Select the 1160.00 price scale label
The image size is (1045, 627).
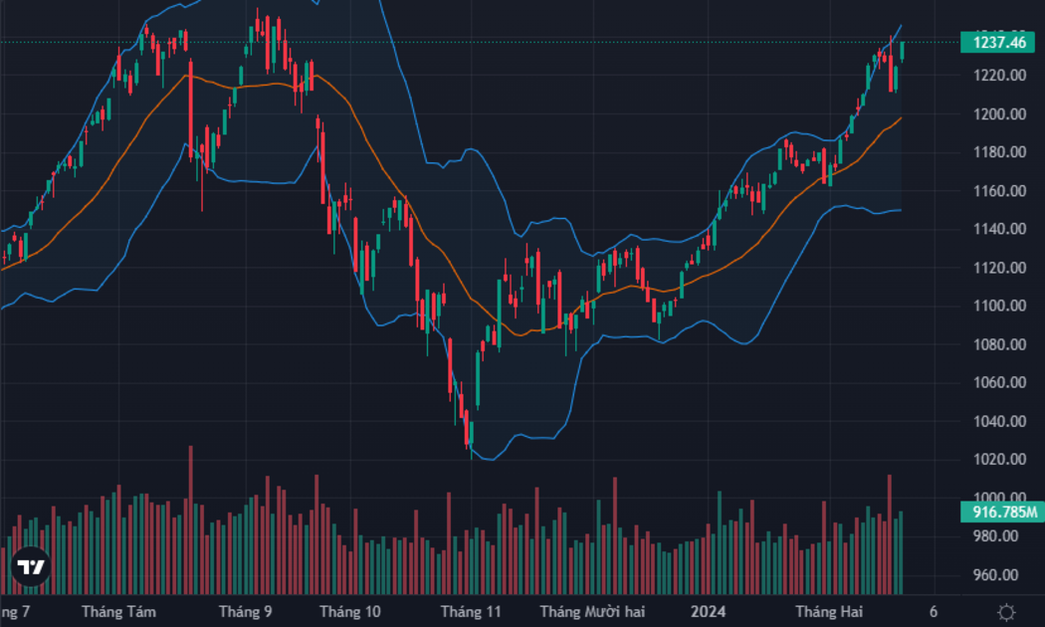click(x=999, y=190)
